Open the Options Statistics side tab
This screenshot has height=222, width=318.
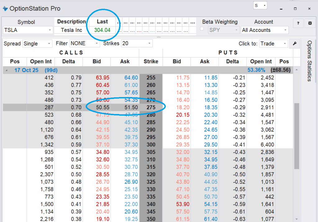click(x=309, y=61)
